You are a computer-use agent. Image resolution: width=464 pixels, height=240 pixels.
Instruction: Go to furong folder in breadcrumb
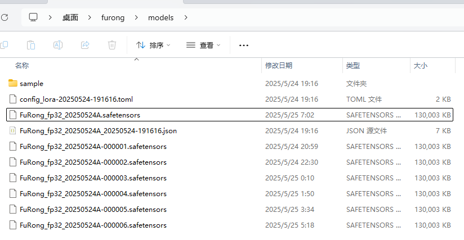113,17
